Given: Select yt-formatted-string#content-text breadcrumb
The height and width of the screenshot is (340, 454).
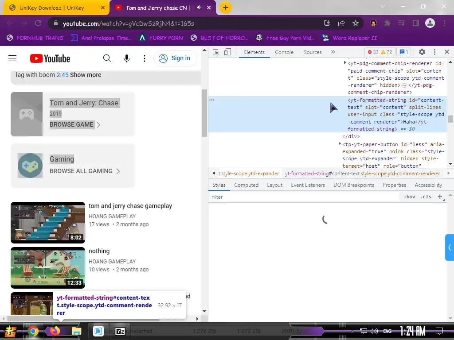Looking at the screenshot, I should tap(363, 174).
